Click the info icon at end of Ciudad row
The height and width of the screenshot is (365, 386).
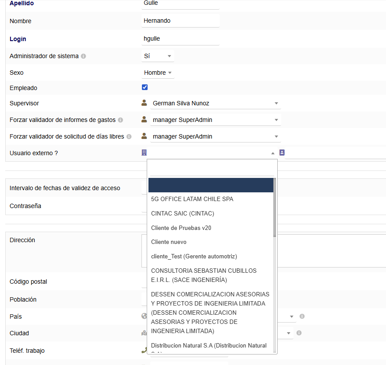(x=299, y=333)
